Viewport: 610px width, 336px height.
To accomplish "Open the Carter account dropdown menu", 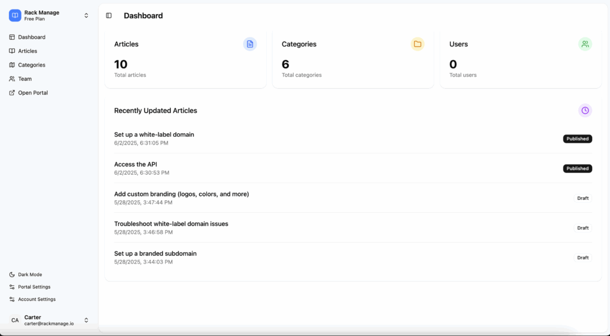I will pyautogui.click(x=86, y=320).
